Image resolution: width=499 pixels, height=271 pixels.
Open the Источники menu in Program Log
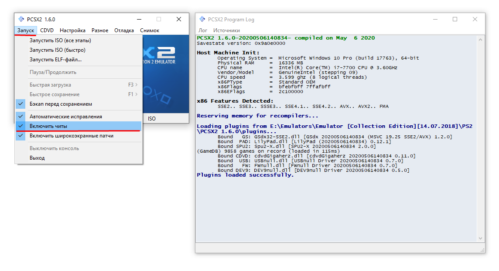coord(226,30)
